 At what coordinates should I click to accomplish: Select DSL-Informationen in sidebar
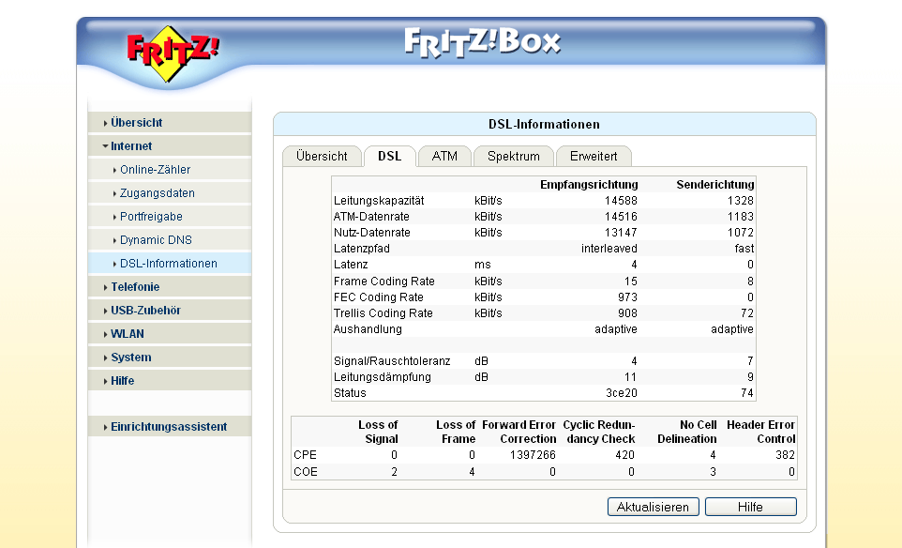(x=169, y=264)
